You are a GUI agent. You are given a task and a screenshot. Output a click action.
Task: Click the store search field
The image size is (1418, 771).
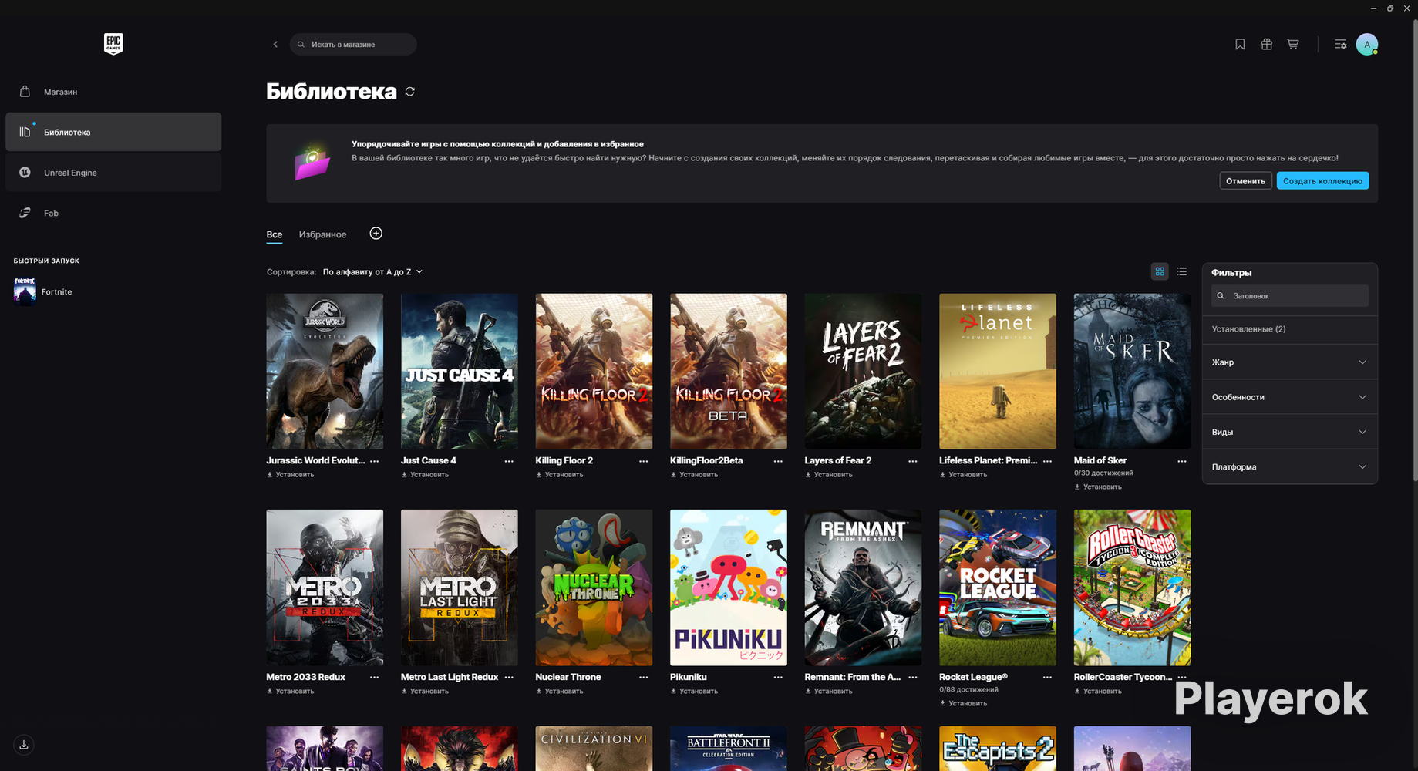353,45
